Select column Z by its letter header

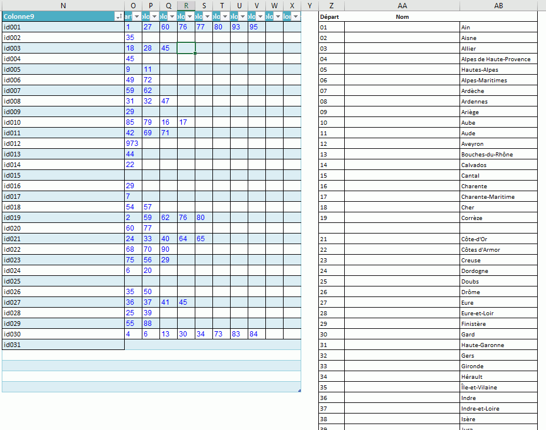click(x=331, y=5)
